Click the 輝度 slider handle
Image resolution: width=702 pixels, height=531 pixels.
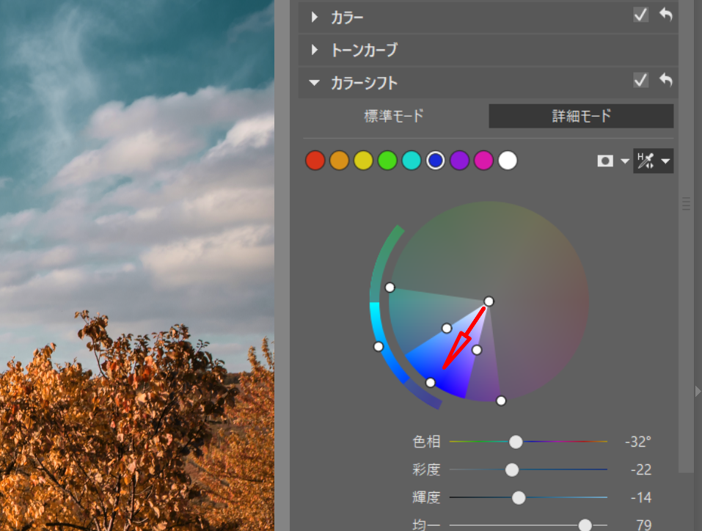[x=519, y=497]
